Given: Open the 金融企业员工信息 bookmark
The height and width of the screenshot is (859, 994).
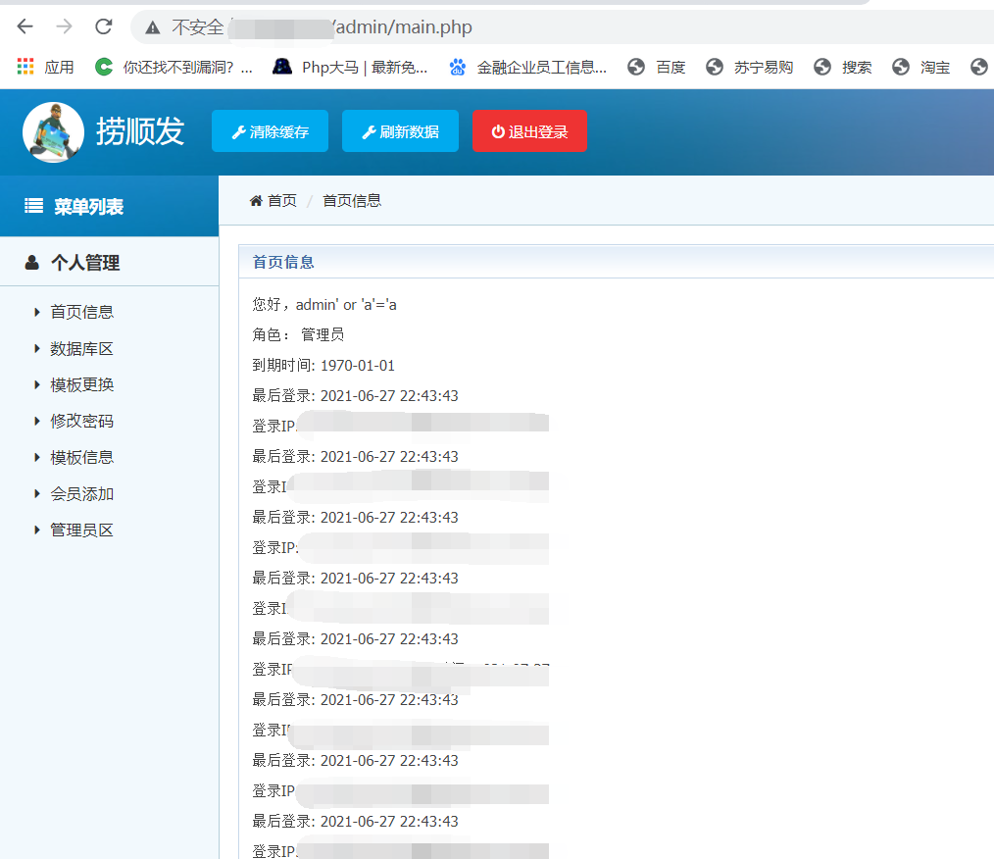Looking at the screenshot, I should click(527, 67).
